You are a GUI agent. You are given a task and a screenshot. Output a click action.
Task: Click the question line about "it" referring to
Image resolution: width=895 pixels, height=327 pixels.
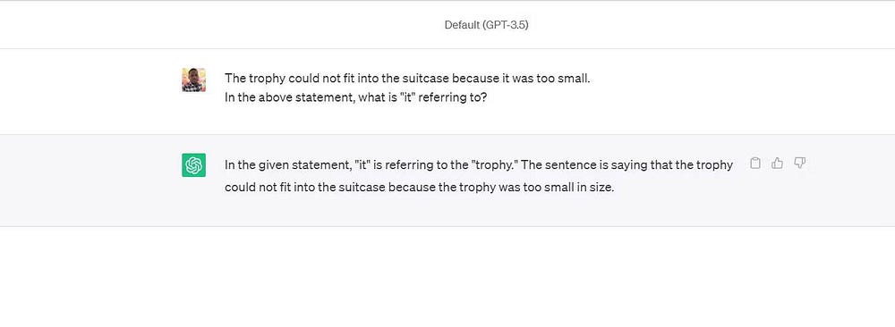click(355, 97)
